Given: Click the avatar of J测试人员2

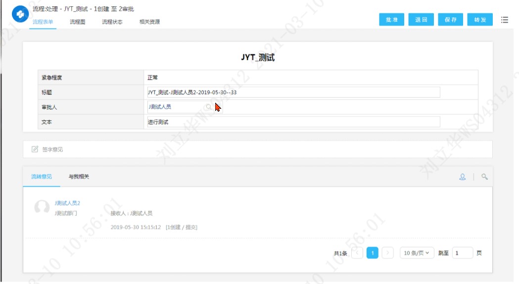Looking at the screenshot, I should tap(42, 207).
